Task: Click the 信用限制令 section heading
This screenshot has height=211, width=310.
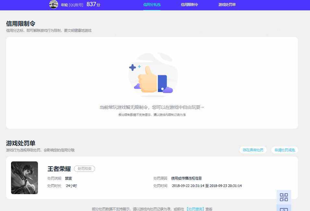Action: pyautogui.click(x=21, y=24)
